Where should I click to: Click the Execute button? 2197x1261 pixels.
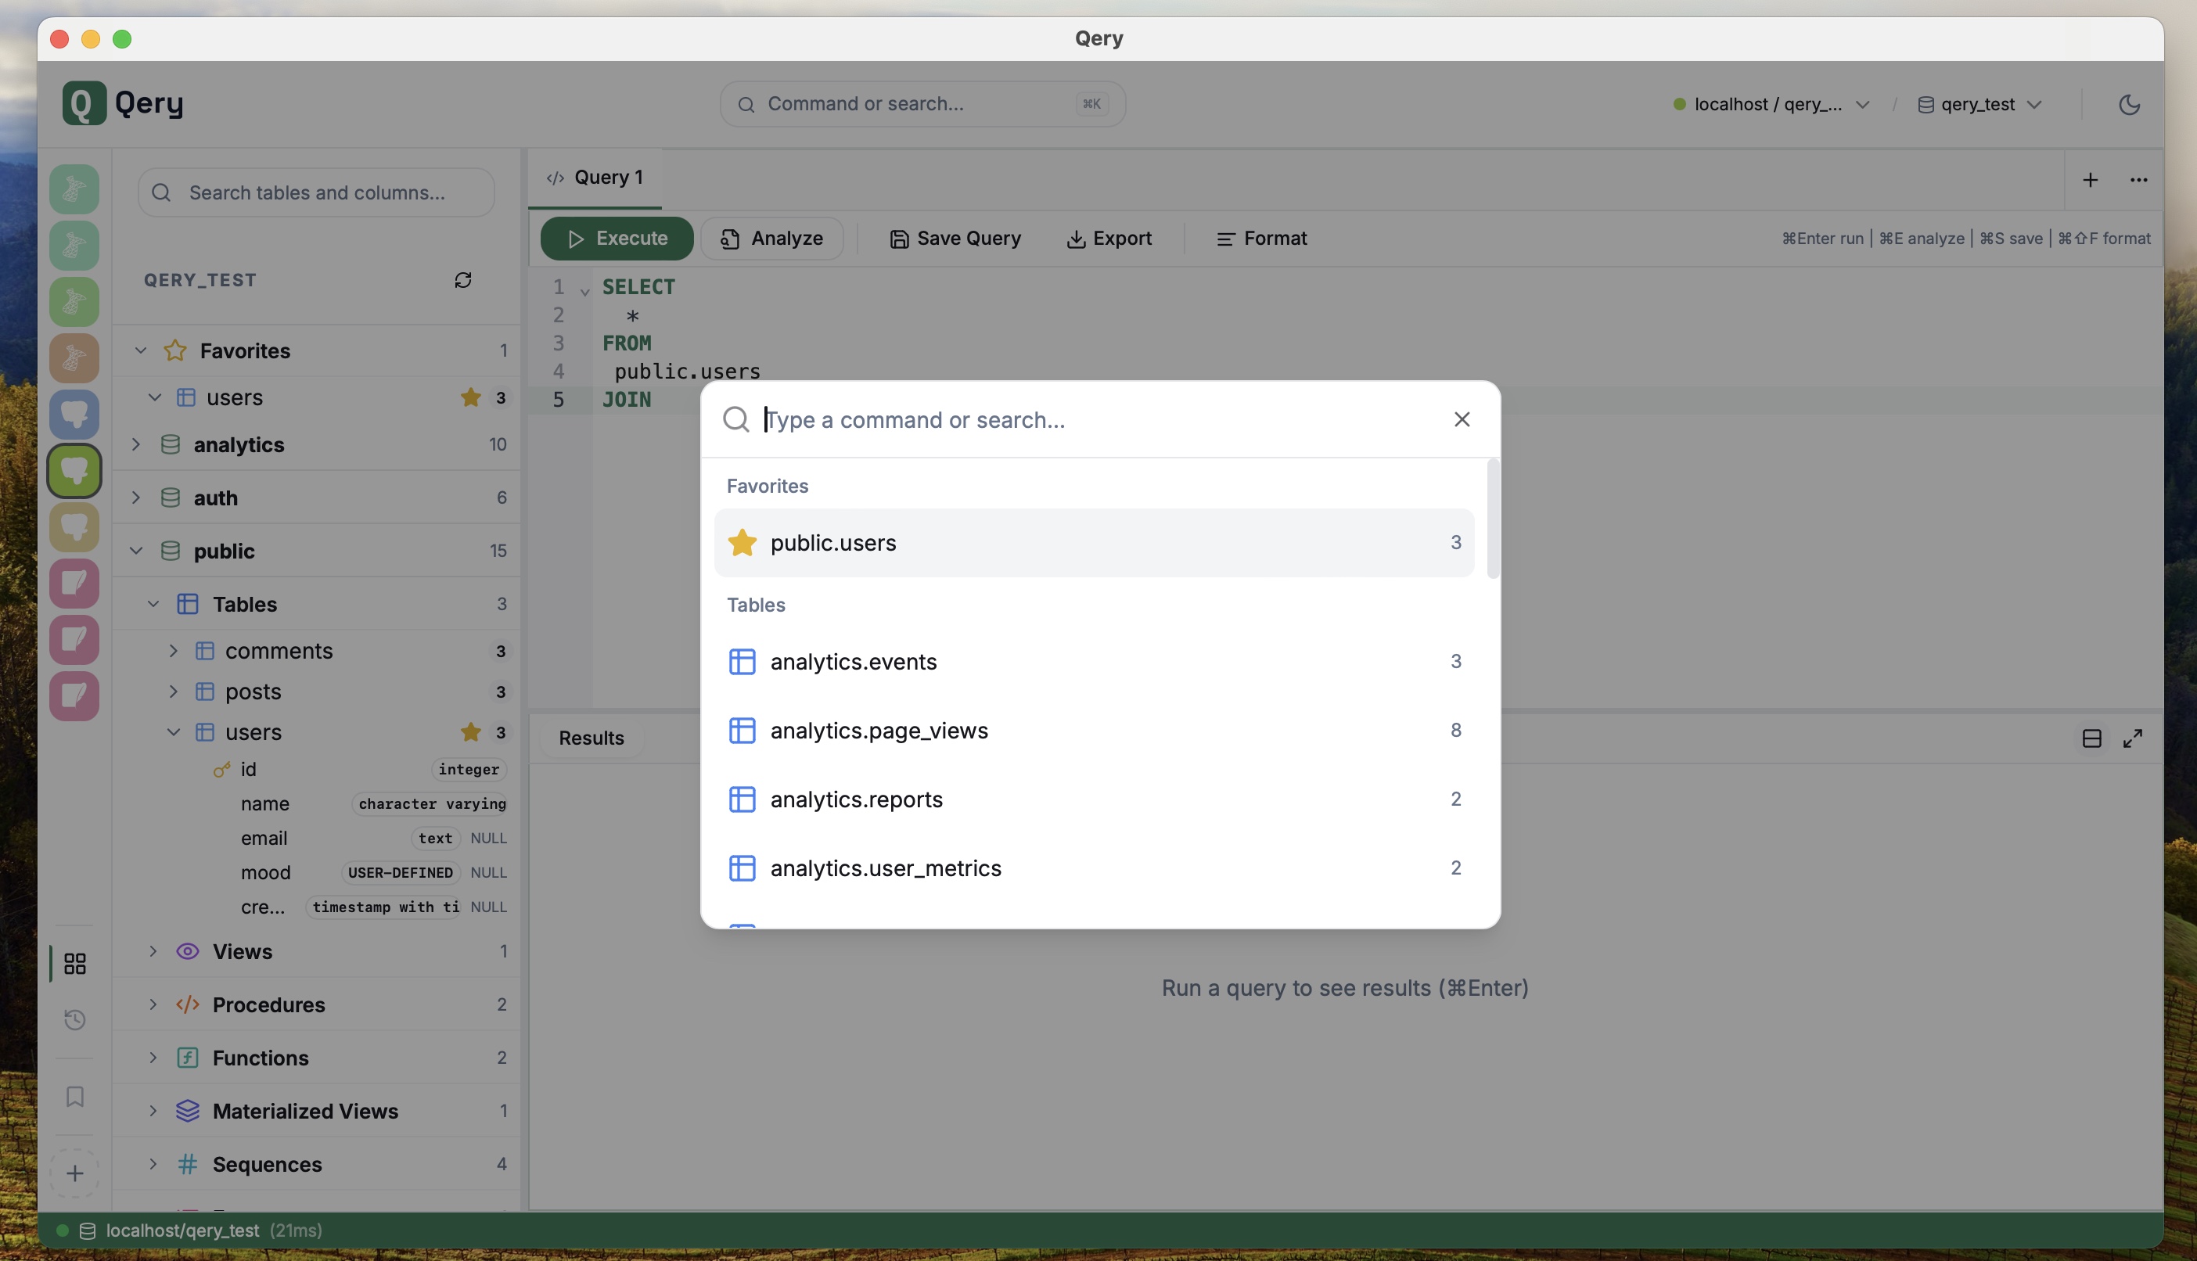pos(617,238)
